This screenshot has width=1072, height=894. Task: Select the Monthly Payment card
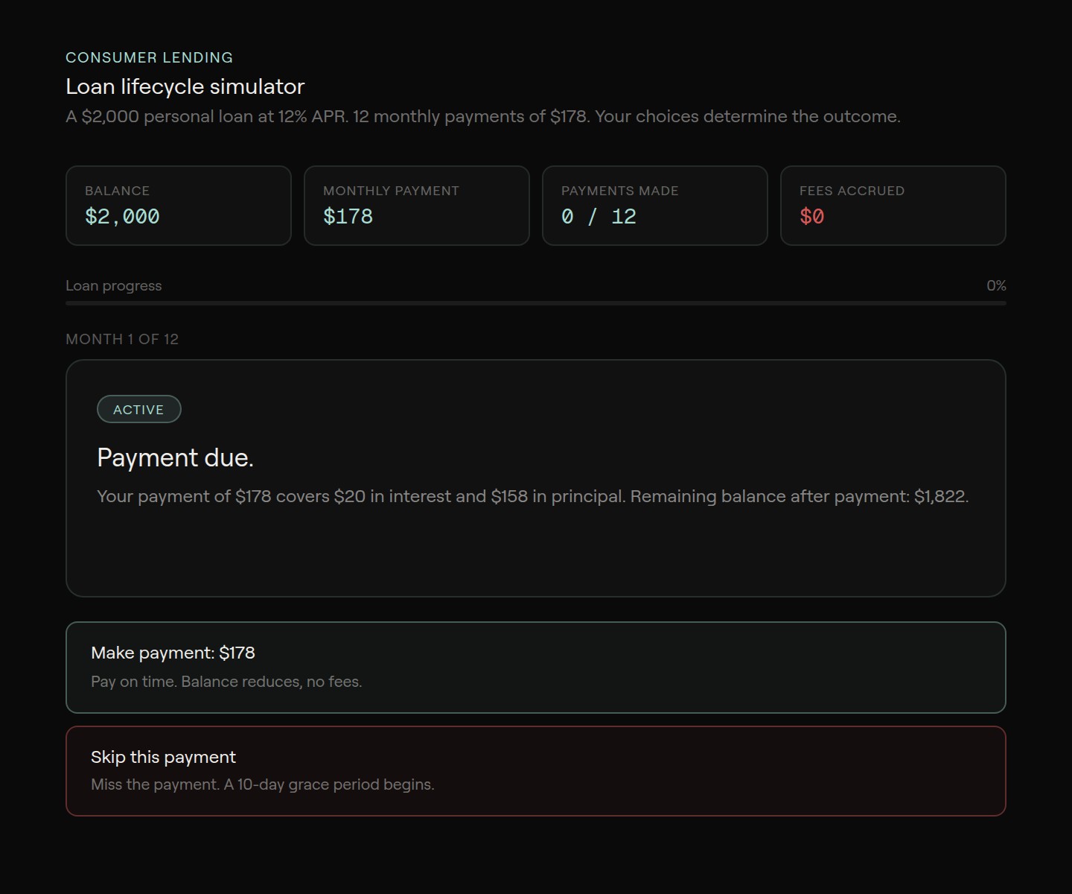coord(416,206)
